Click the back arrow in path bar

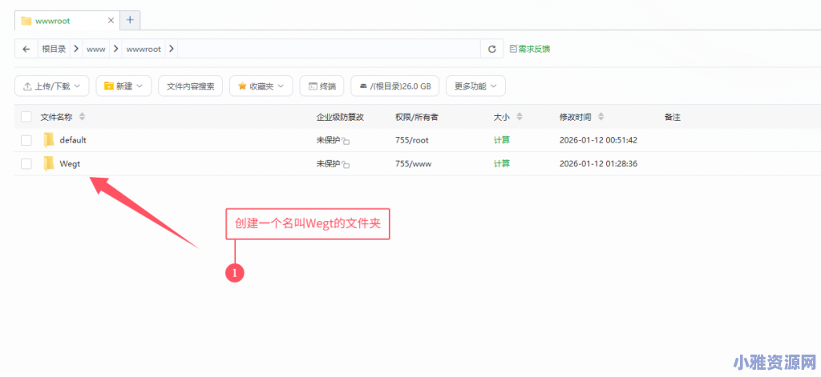(26, 49)
